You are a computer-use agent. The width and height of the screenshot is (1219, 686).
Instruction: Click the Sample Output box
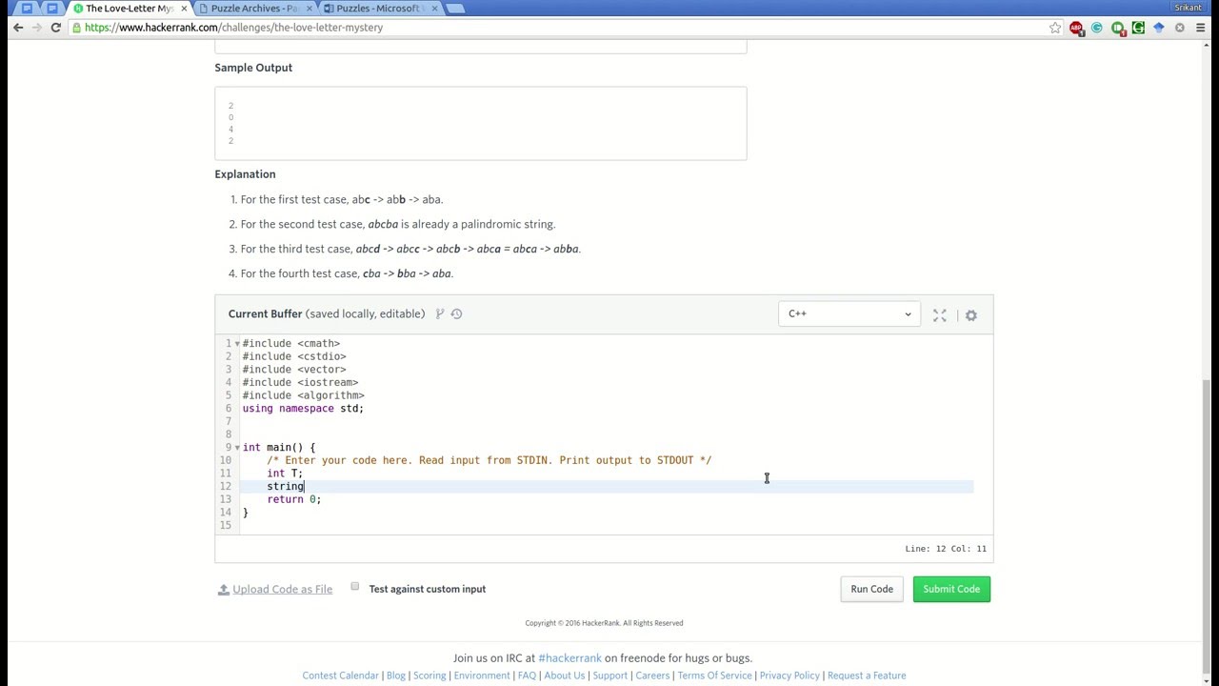pyautogui.click(x=481, y=123)
